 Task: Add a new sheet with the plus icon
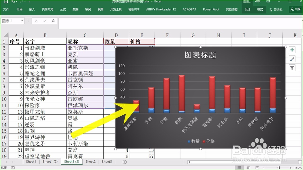click(125, 162)
